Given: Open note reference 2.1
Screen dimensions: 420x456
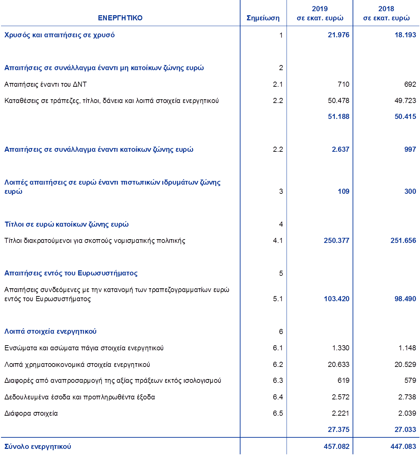Looking at the screenshot, I should tap(278, 84).
